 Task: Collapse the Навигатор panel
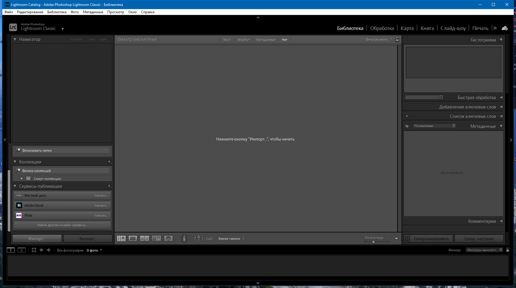point(15,39)
